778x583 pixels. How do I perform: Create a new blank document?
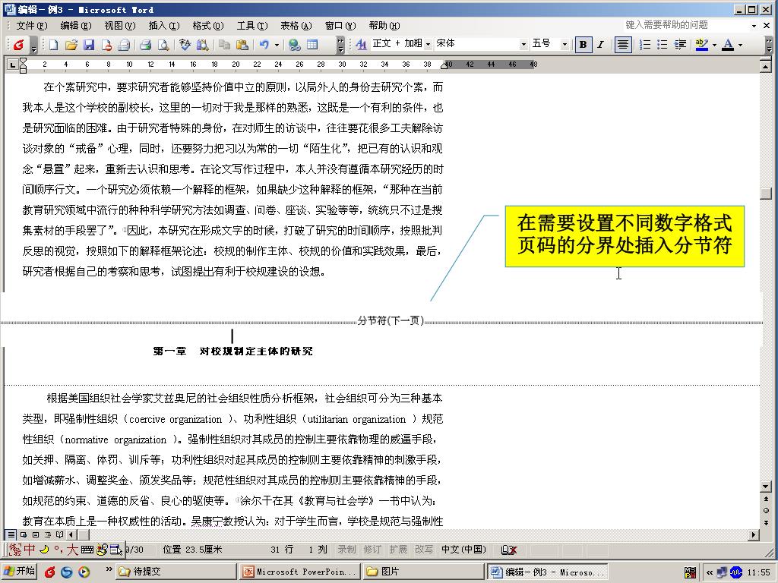53,45
